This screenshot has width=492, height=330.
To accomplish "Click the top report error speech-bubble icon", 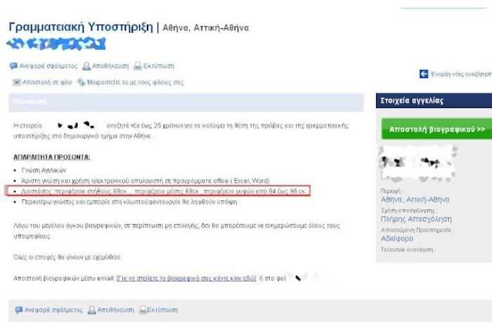I will click(x=13, y=66).
